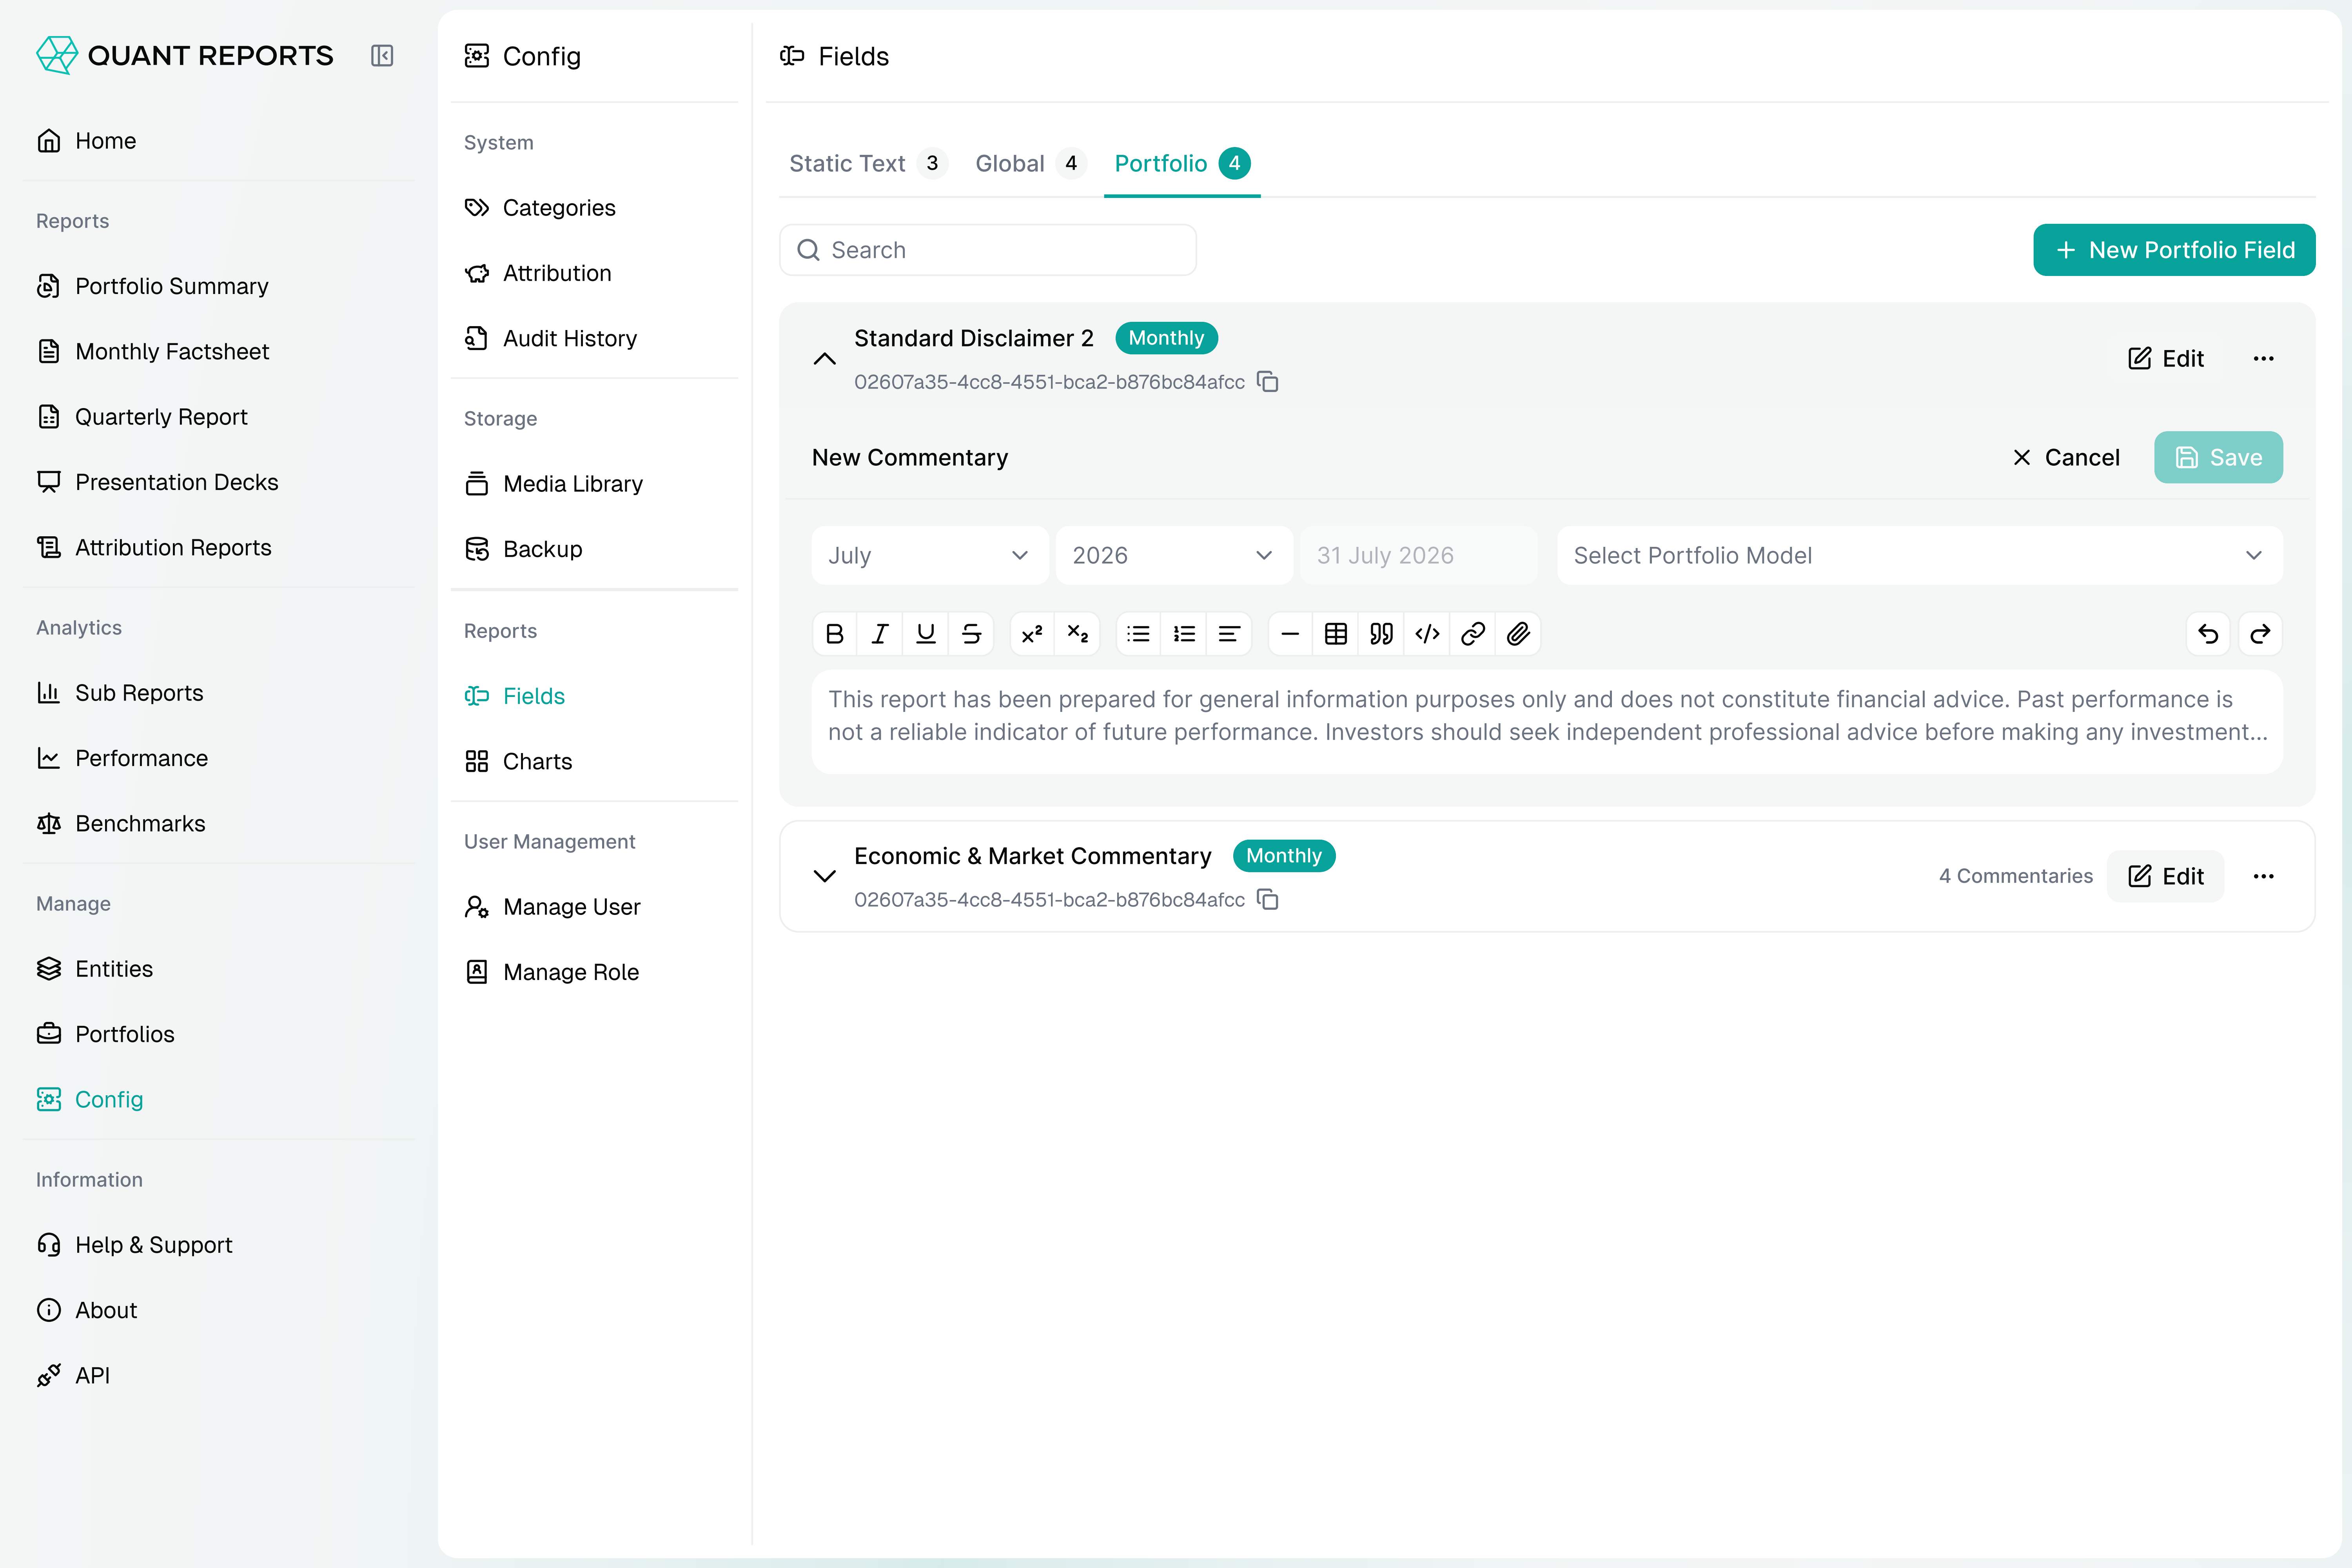Toggle bold formatting in the editor toolbar
Screen dimensions: 2352x1568
point(835,634)
